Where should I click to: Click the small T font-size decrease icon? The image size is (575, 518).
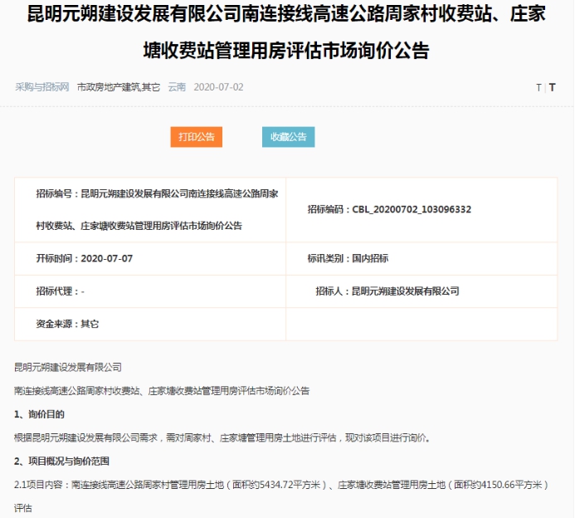(538, 87)
